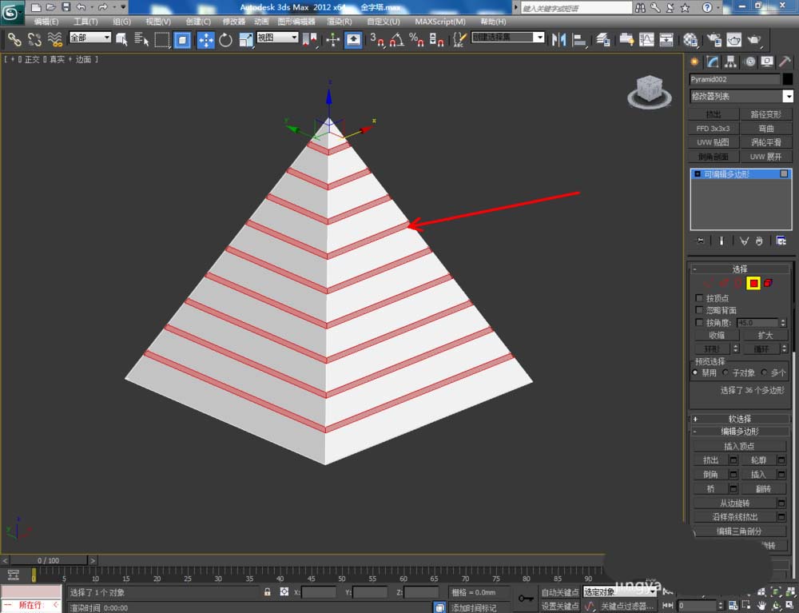This screenshot has height=613, width=799.
Task: Click the Mirror tool icon
Action: tap(559, 40)
